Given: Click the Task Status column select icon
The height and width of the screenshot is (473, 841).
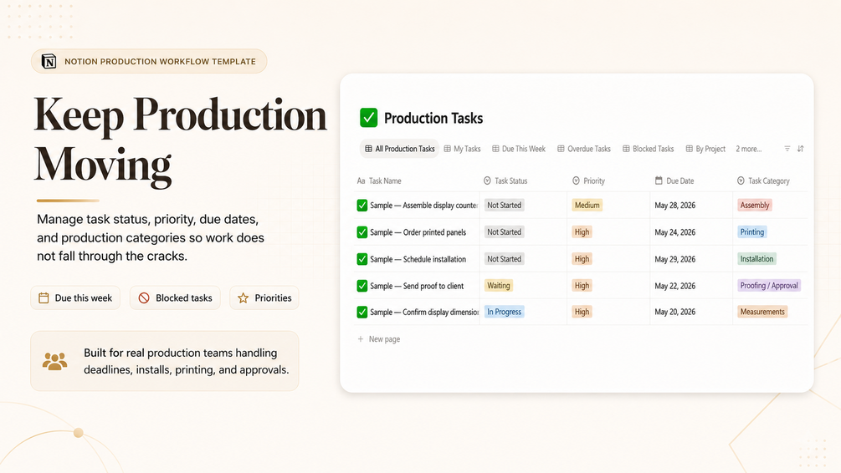Looking at the screenshot, I should 487,181.
